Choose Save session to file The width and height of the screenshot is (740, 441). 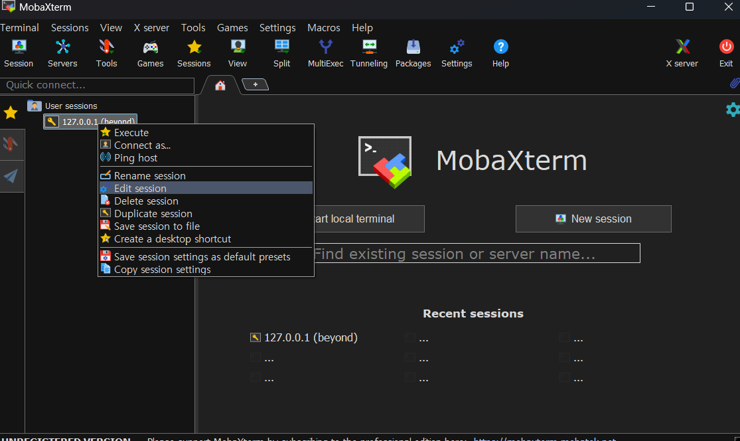coord(206,226)
